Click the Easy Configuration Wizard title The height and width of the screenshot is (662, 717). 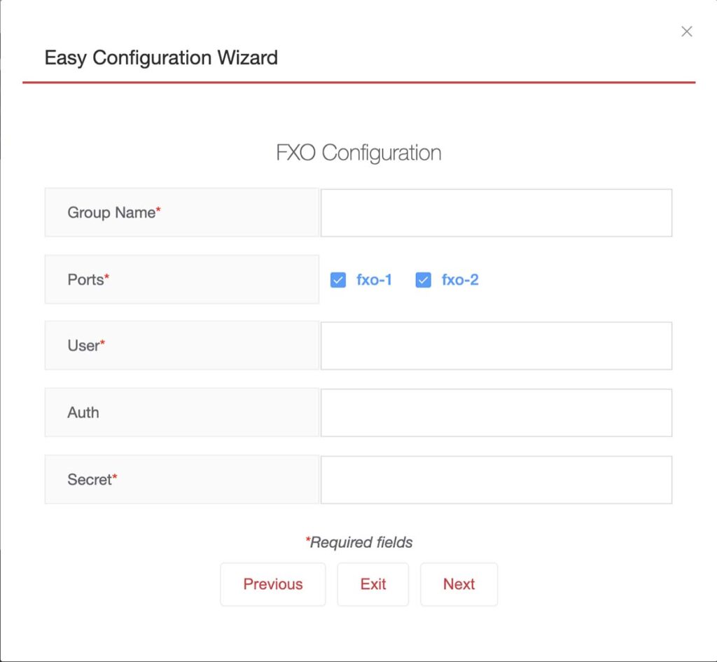pyautogui.click(x=161, y=58)
